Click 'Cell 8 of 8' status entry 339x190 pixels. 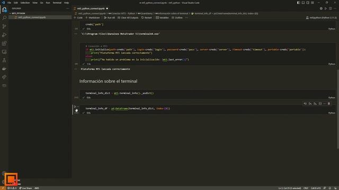tap(316, 188)
